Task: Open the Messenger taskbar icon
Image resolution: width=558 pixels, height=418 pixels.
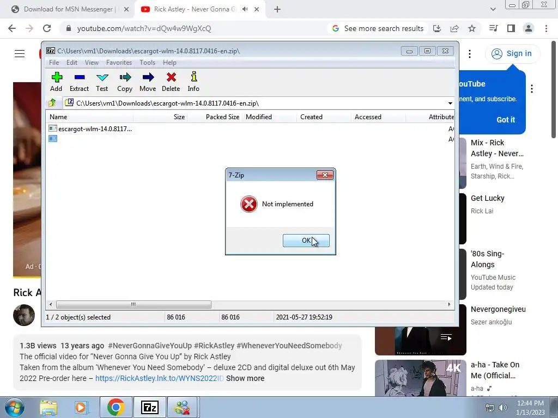Action: [182, 407]
